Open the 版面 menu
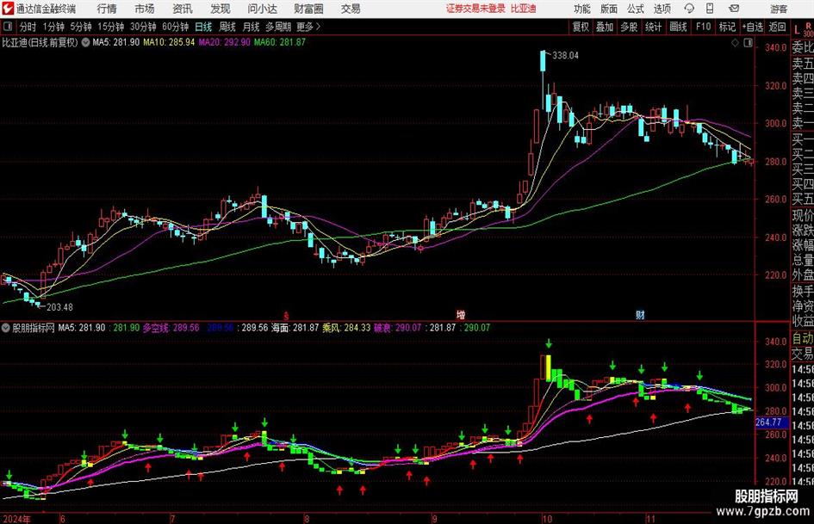The width and height of the screenshot is (814, 524). [x=608, y=9]
